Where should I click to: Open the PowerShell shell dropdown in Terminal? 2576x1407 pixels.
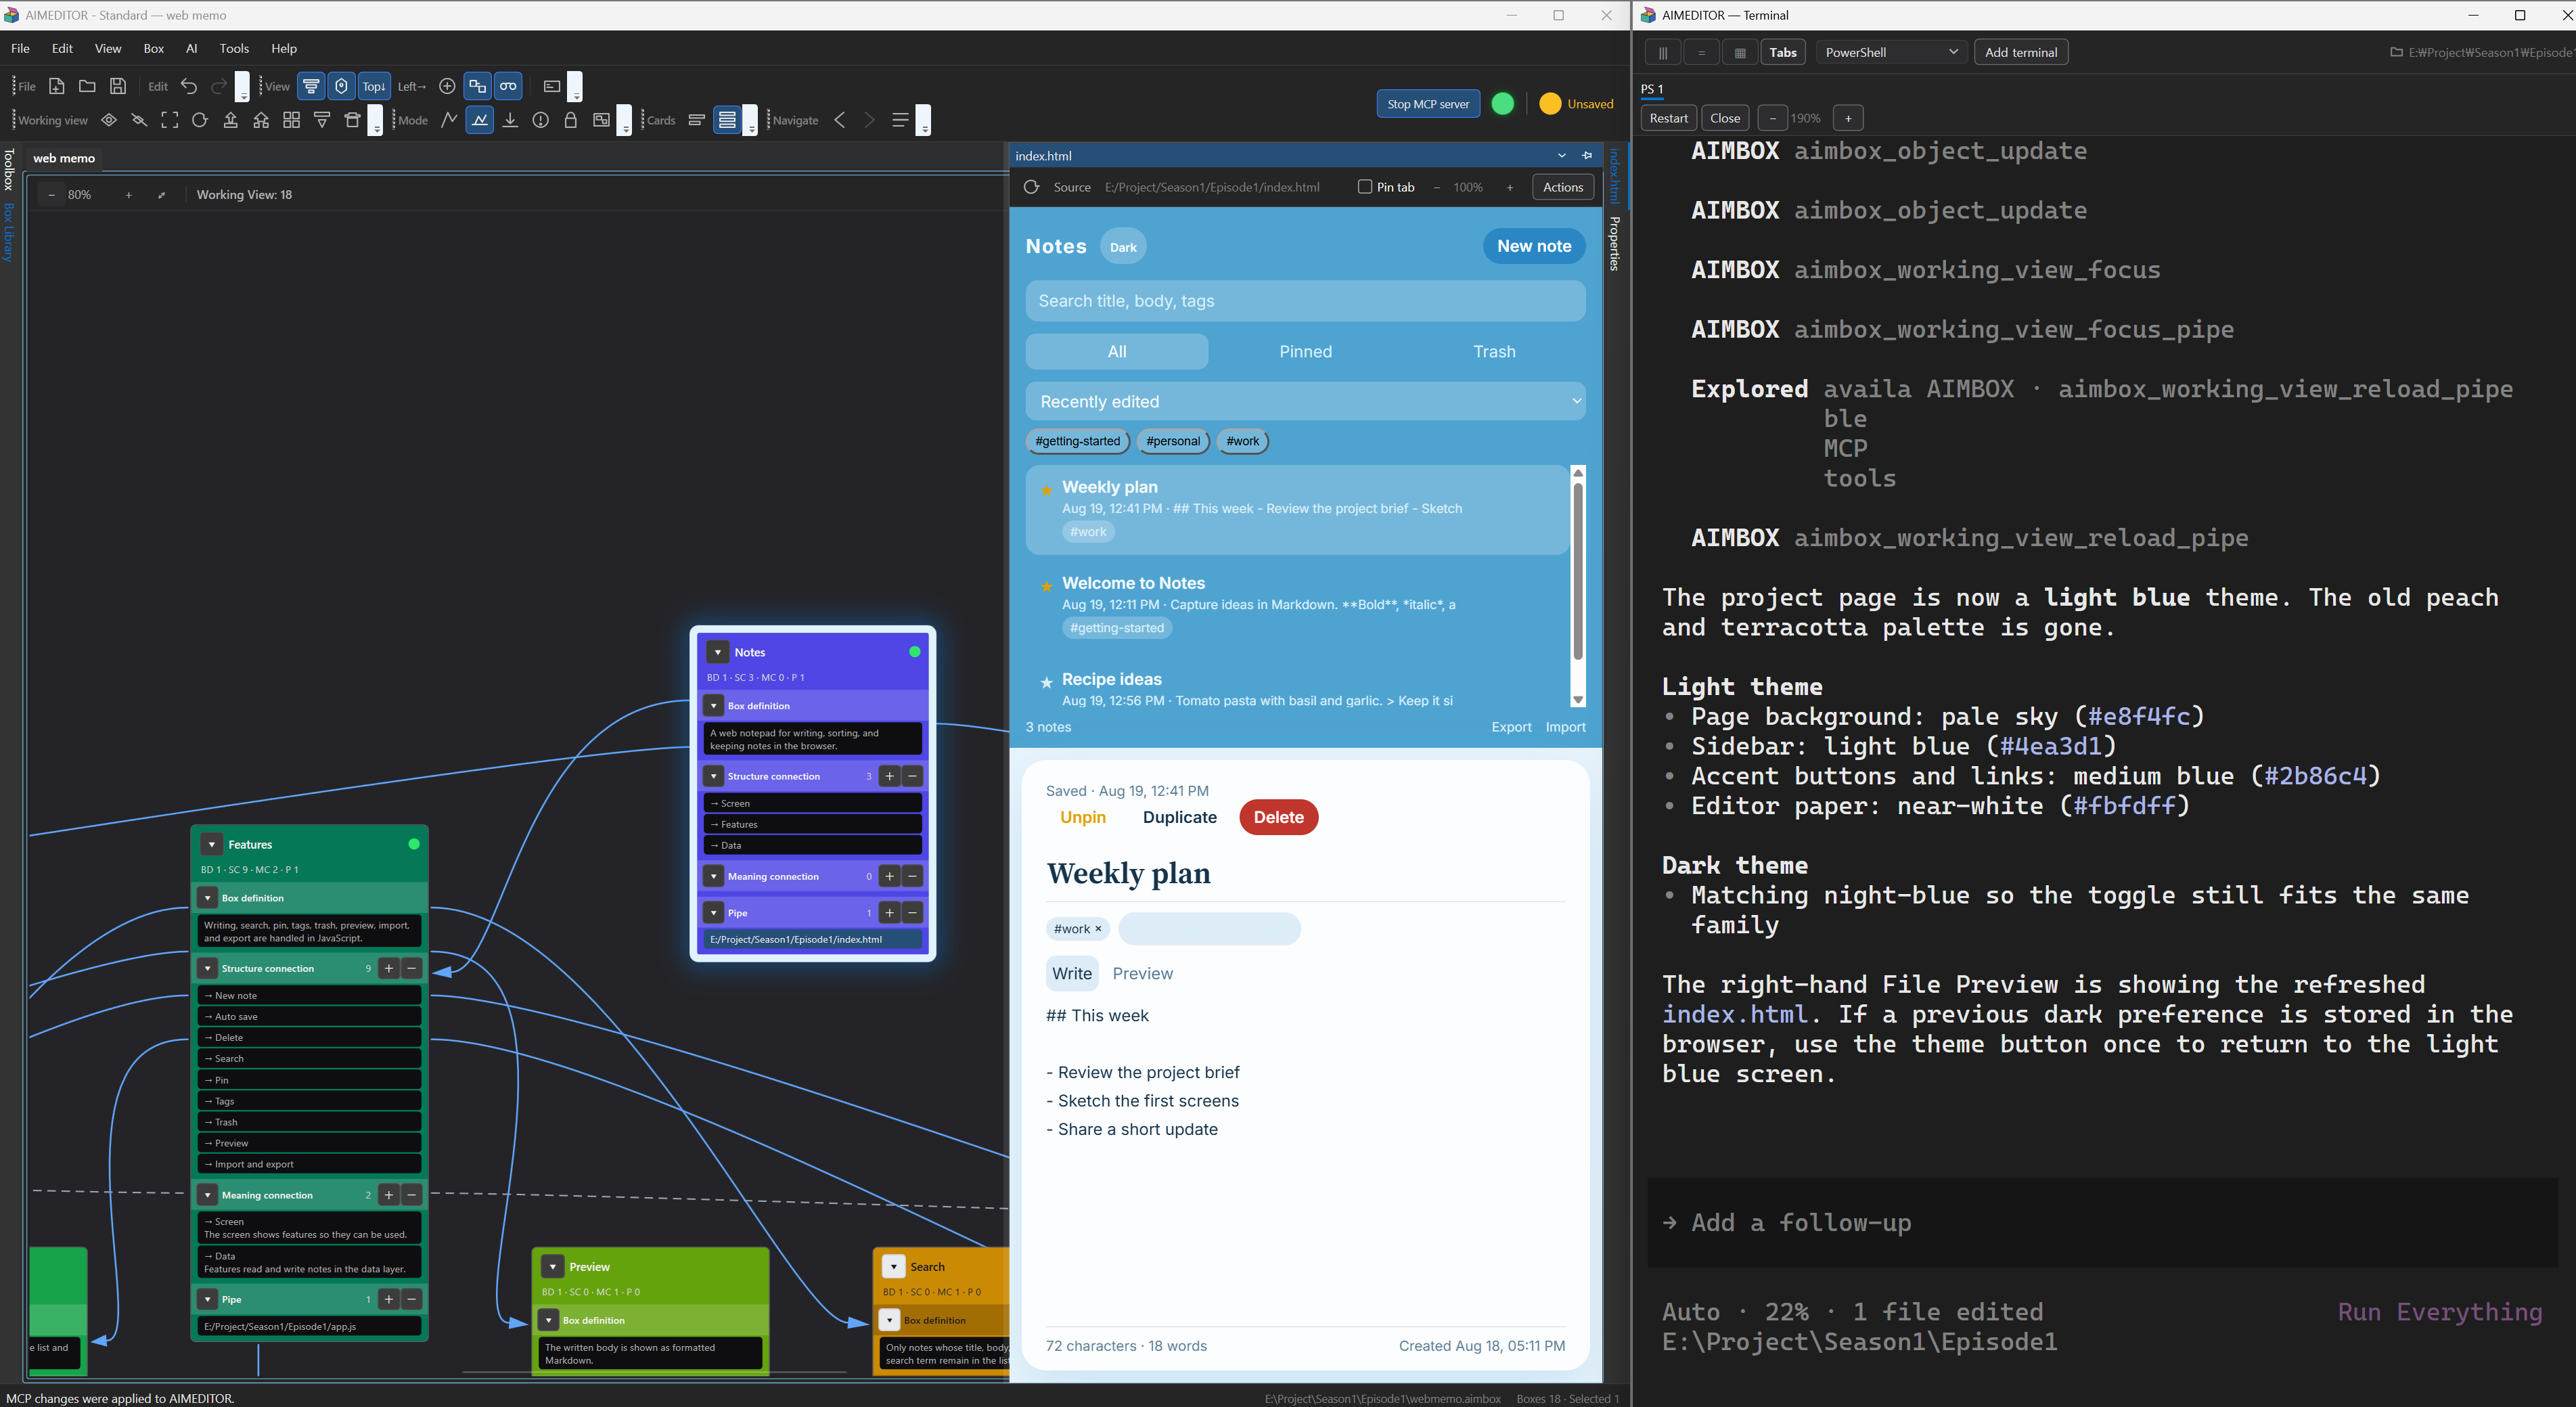(x=1891, y=52)
